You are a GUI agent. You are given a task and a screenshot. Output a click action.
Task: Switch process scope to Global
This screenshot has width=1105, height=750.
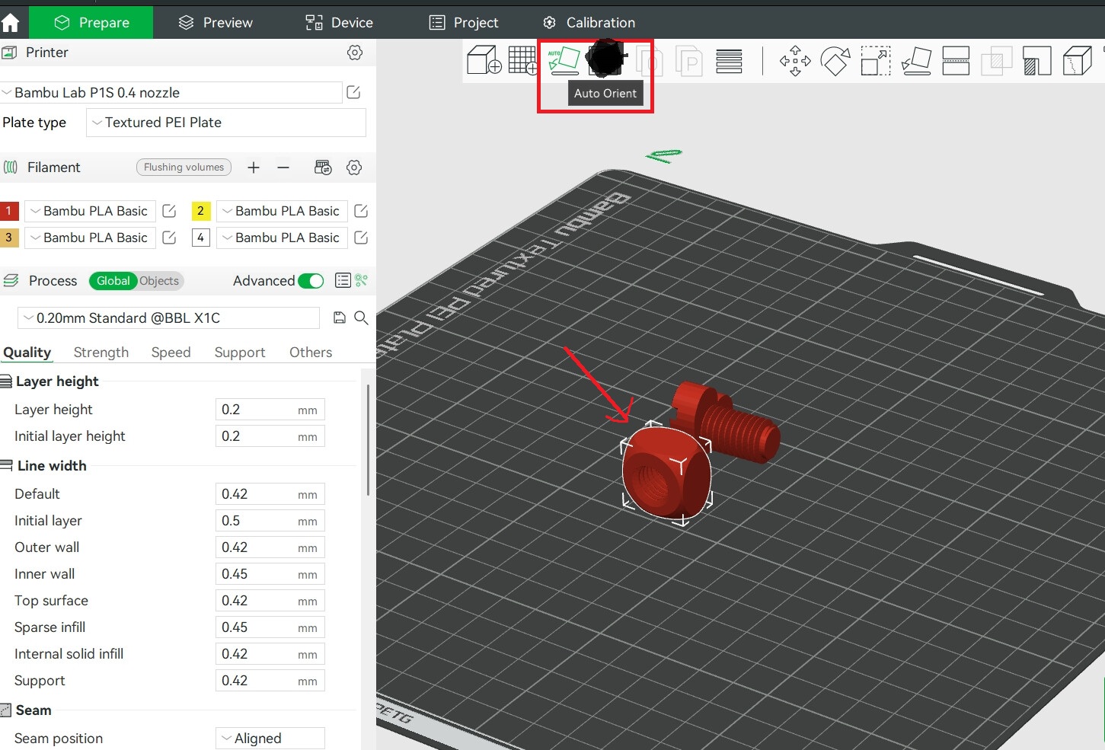tap(113, 281)
